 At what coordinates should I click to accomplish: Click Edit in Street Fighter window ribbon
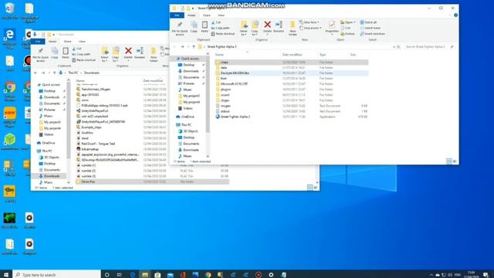pos(346,28)
